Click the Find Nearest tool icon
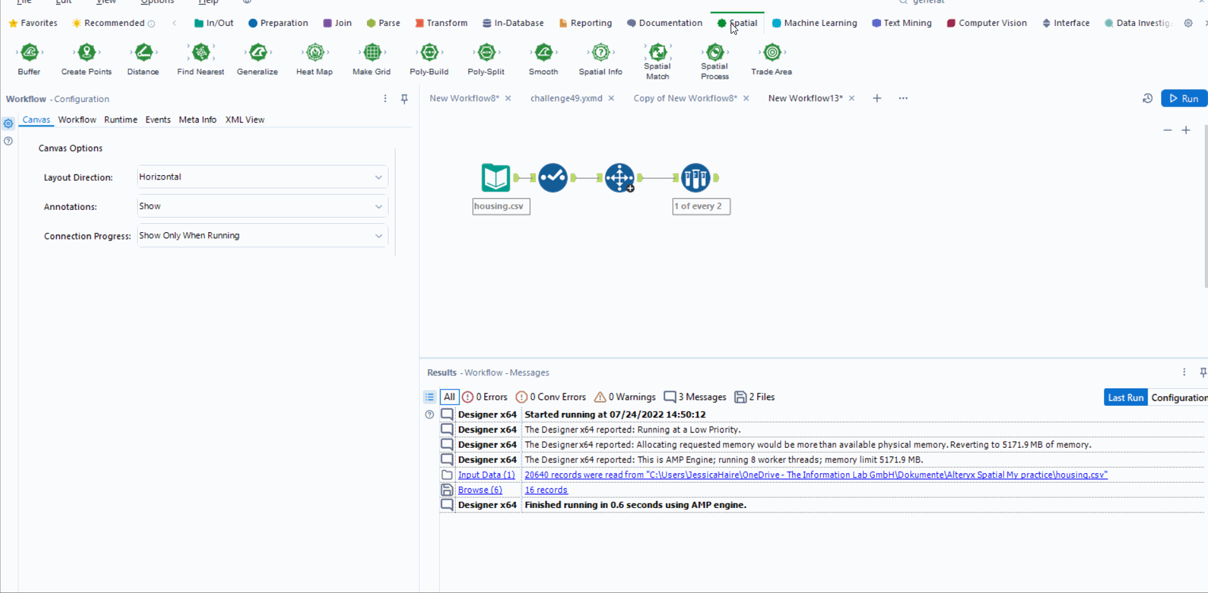1208x593 pixels. [201, 53]
